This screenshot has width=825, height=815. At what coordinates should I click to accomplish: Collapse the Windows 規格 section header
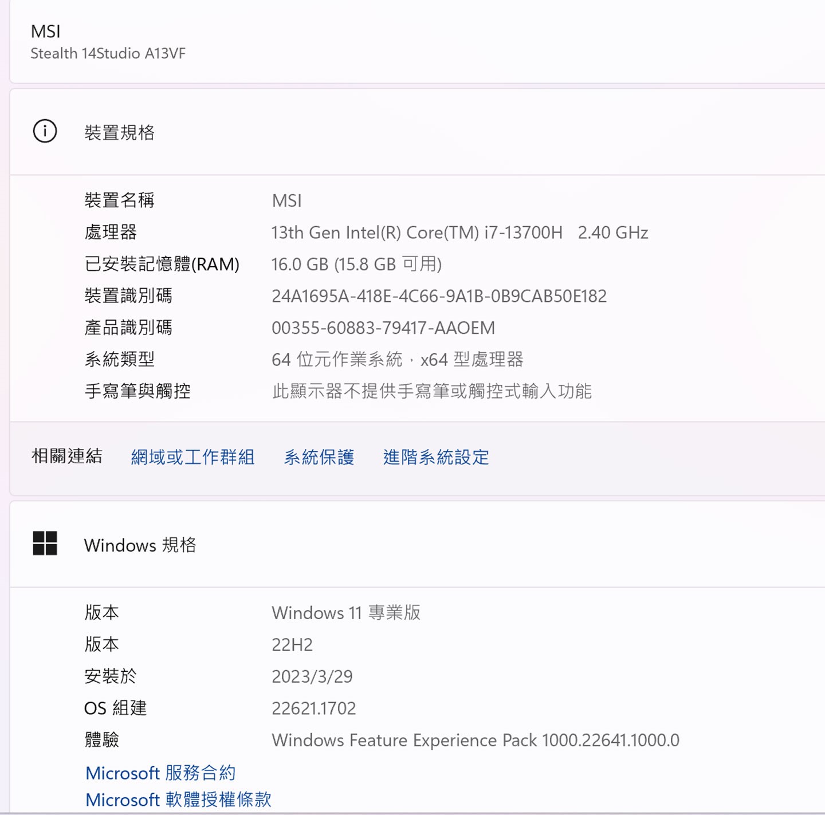[x=417, y=544]
